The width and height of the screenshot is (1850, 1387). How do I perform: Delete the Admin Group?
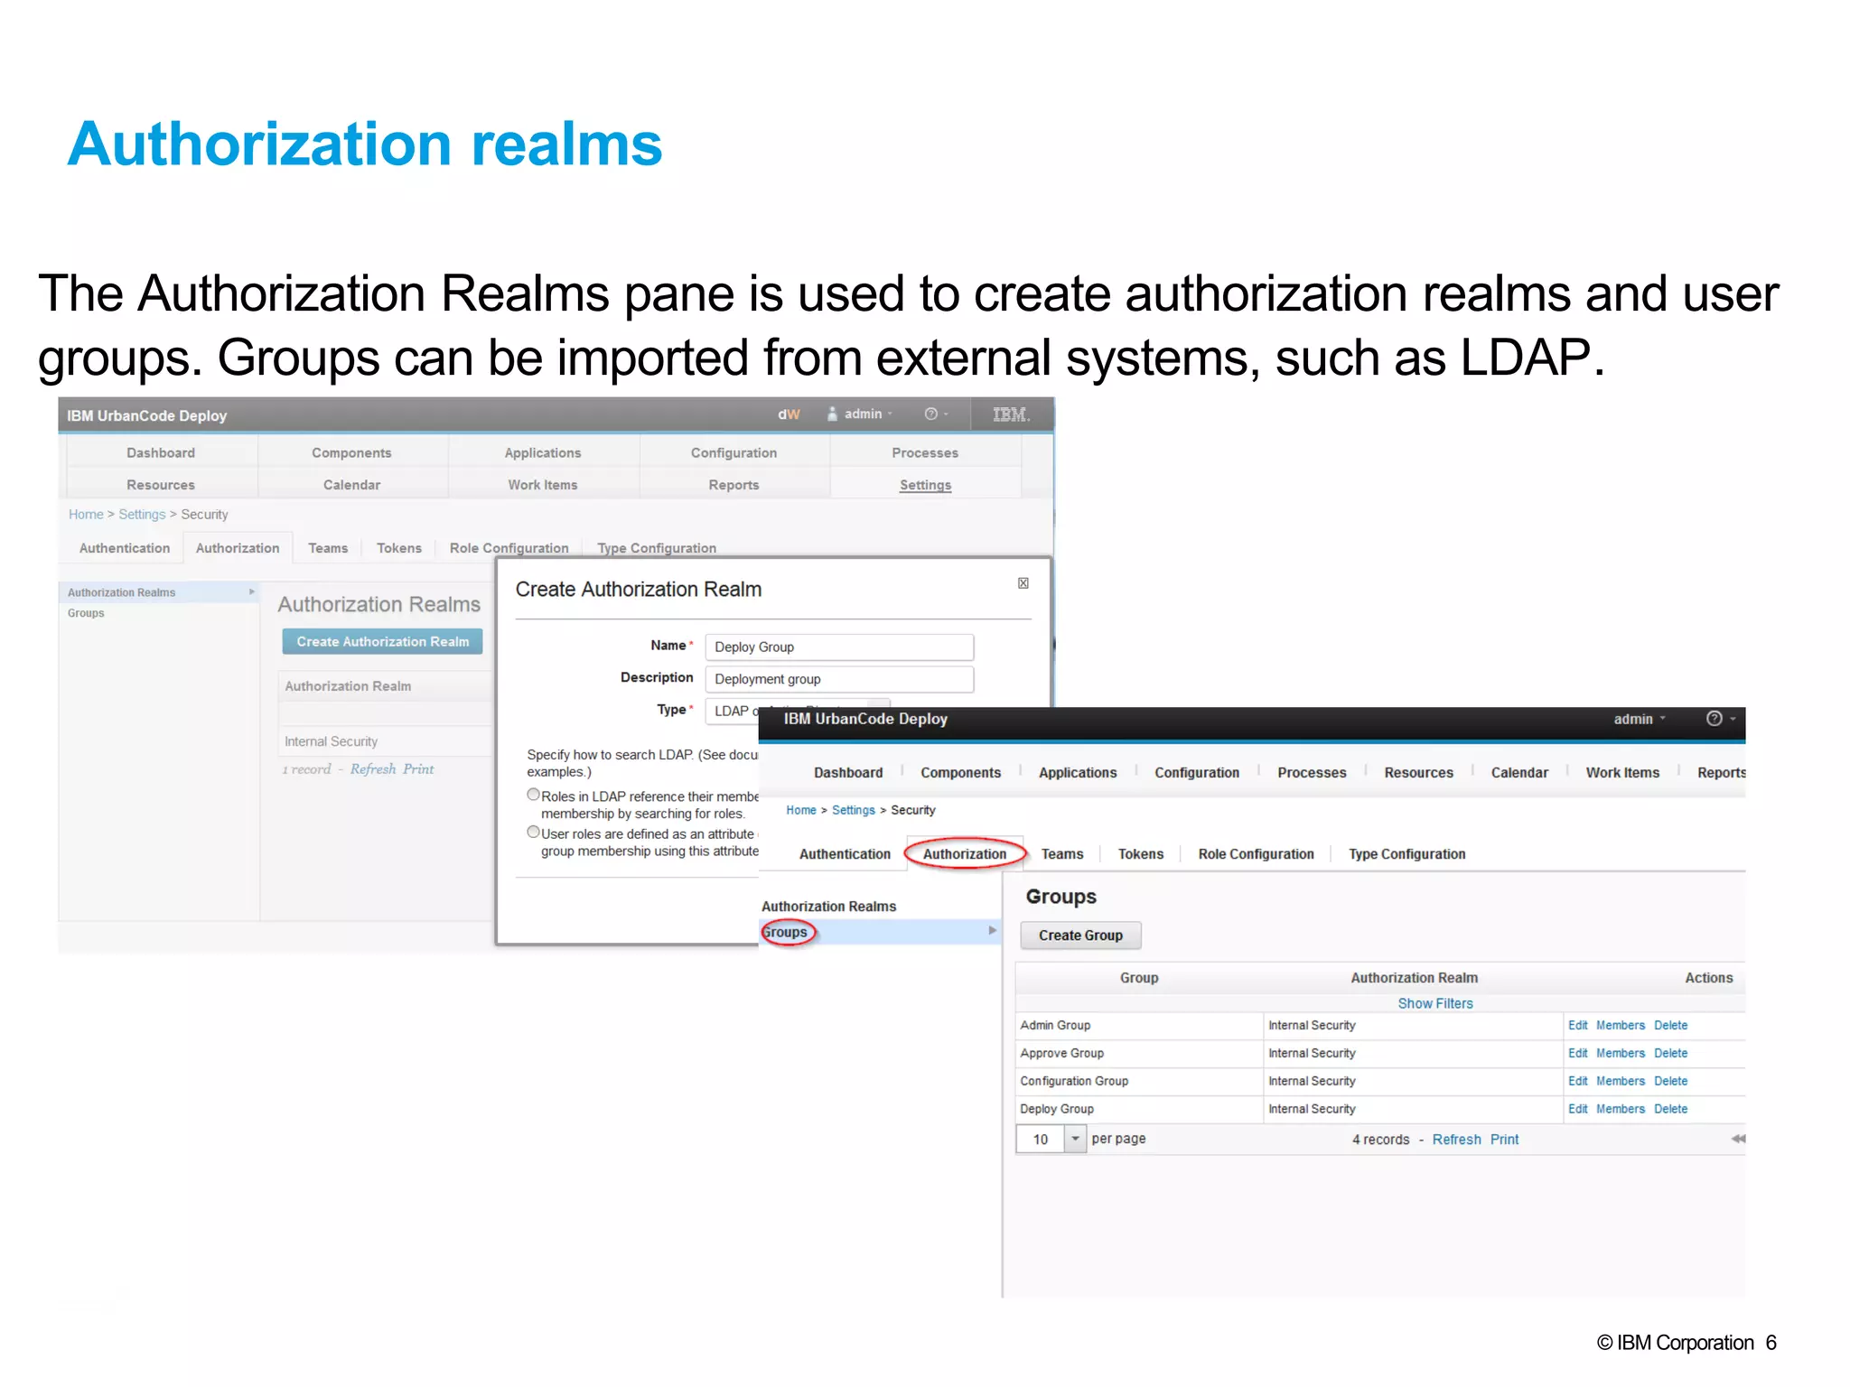click(x=1670, y=1025)
